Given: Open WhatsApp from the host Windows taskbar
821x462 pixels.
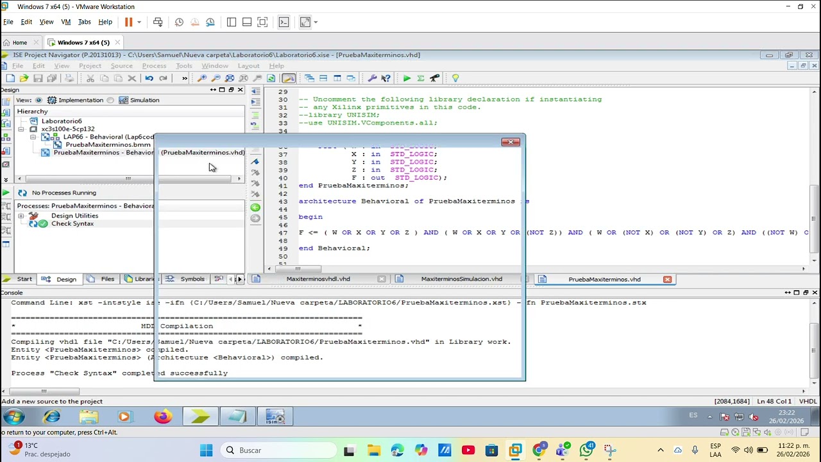Looking at the screenshot, I should [x=586, y=450].
